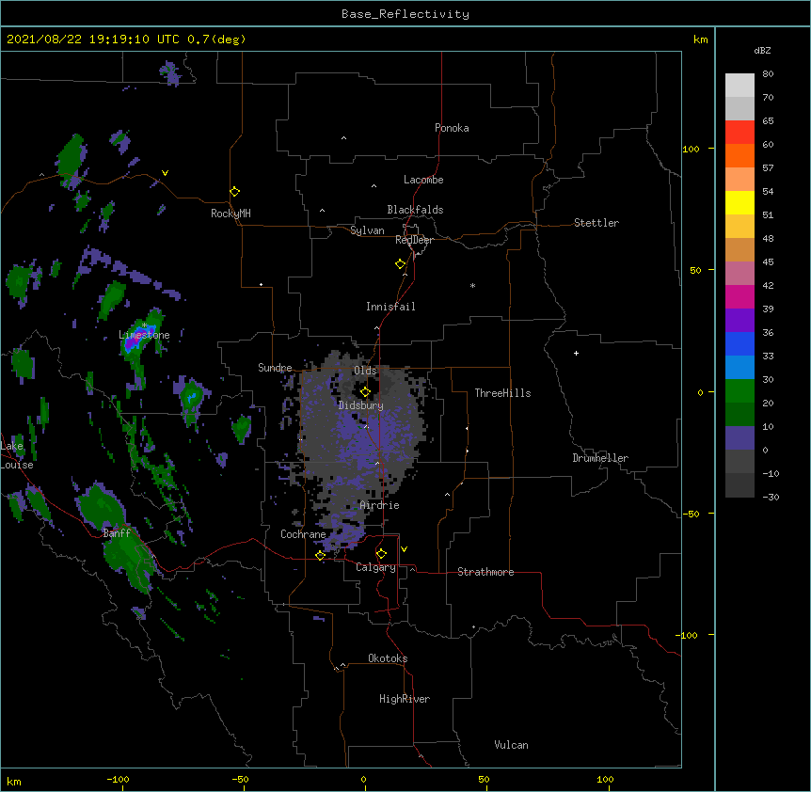
Task: Pick the bright yellow swatch in dBZ legend
Action: (739, 202)
